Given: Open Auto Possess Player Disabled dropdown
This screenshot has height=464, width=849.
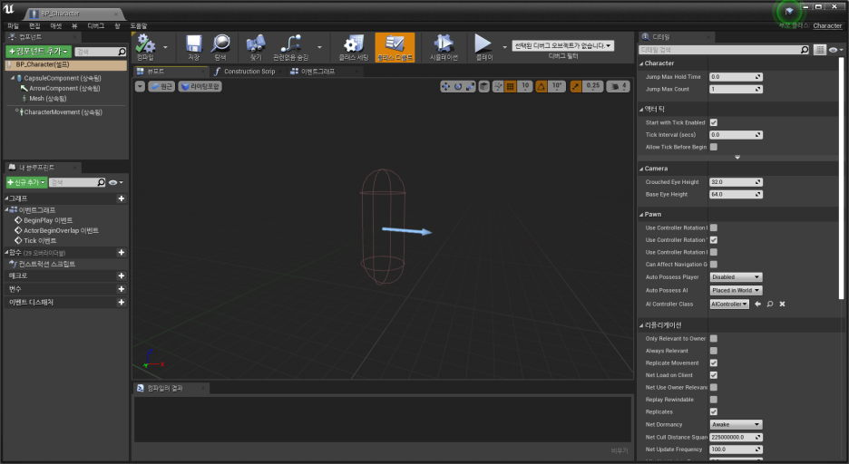Looking at the screenshot, I should pos(736,277).
